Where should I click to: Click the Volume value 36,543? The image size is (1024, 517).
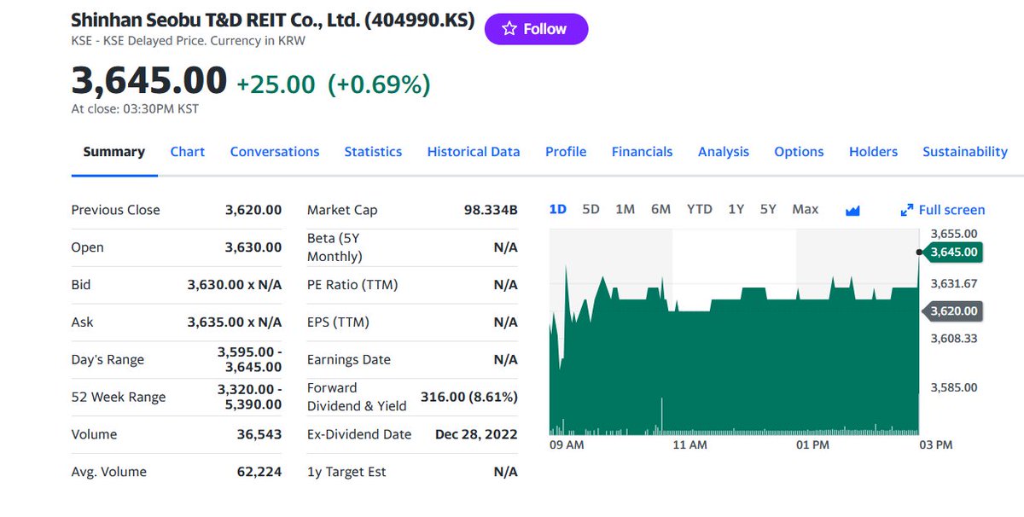point(259,434)
